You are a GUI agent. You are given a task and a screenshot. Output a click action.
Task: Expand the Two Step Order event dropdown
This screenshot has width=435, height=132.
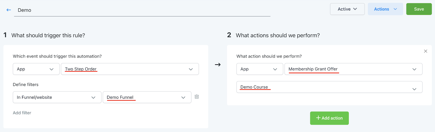point(130,69)
